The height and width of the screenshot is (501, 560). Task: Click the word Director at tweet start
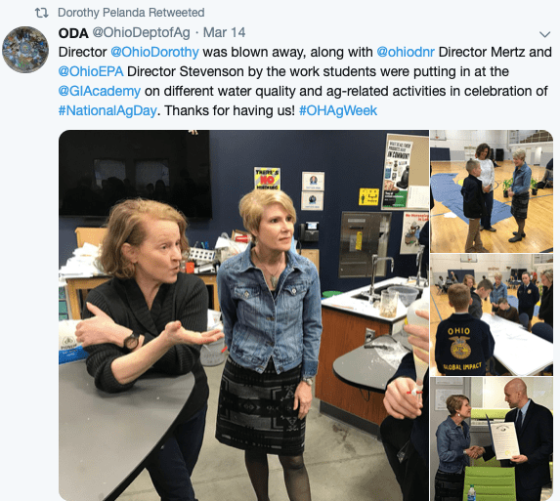coord(82,52)
